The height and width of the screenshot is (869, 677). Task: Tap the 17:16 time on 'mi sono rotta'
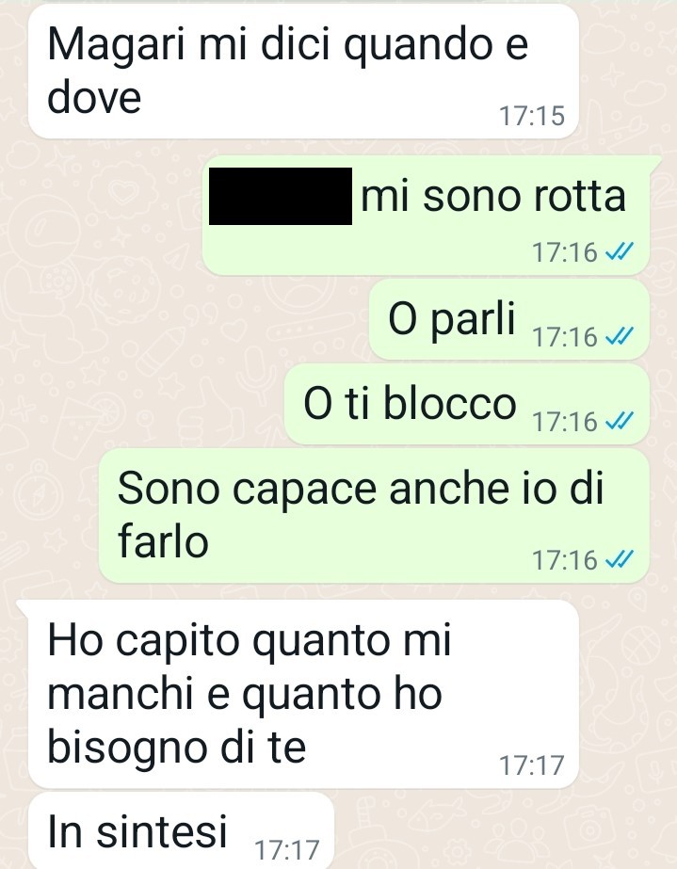(x=565, y=252)
